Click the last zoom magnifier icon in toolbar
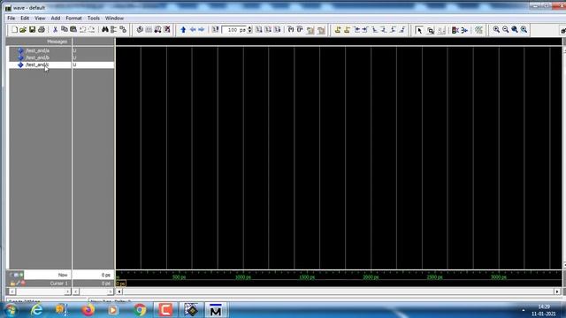Image resolution: width=566 pixels, height=318 pixels. (524, 30)
